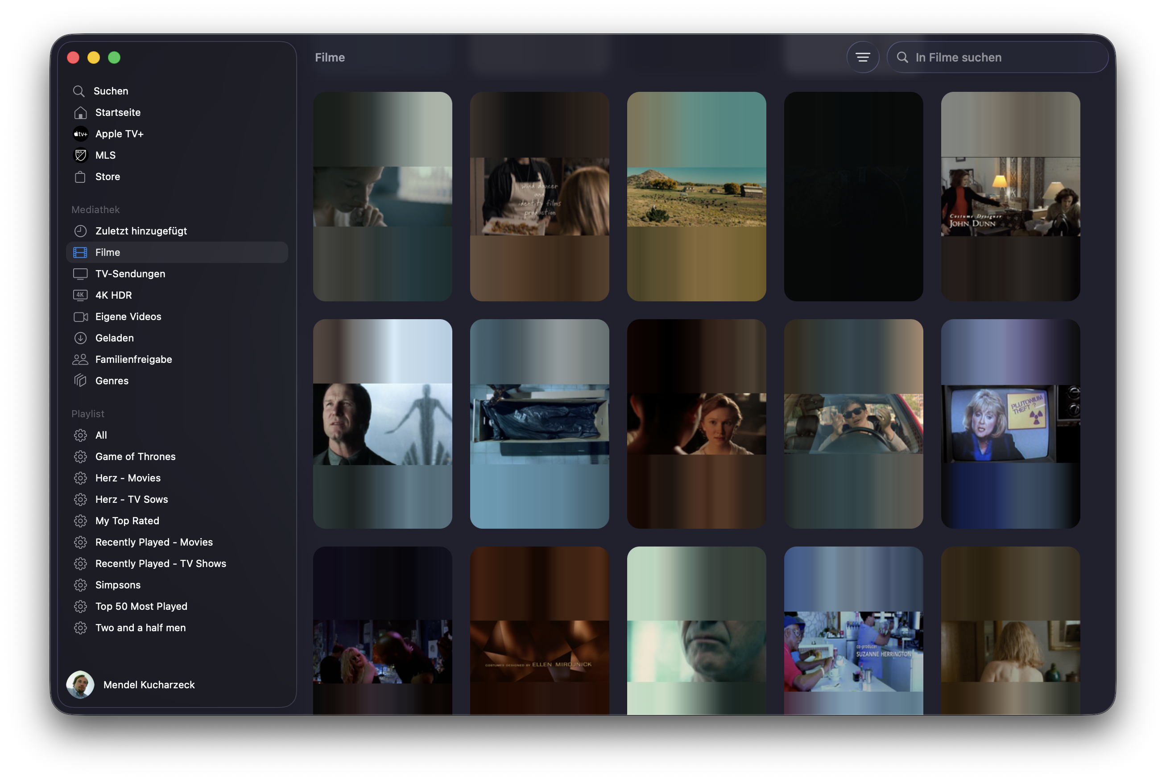The width and height of the screenshot is (1166, 781).
Task: Click the TV-Sendungen screen icon
Action: 80,274
